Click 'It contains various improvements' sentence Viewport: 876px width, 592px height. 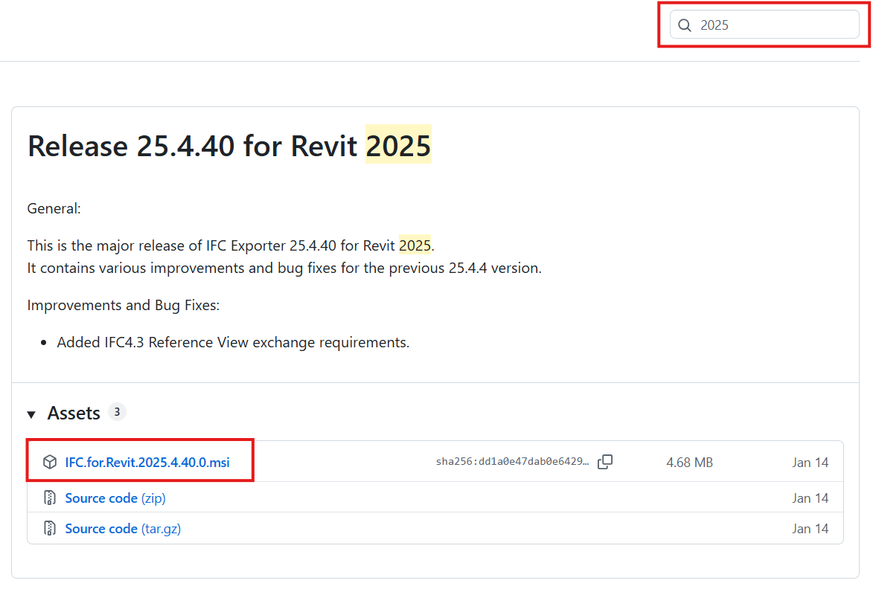tap(284, 268)
